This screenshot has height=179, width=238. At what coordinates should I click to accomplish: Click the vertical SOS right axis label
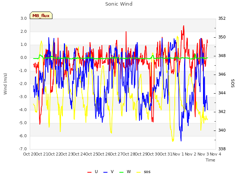click(233, 83)
